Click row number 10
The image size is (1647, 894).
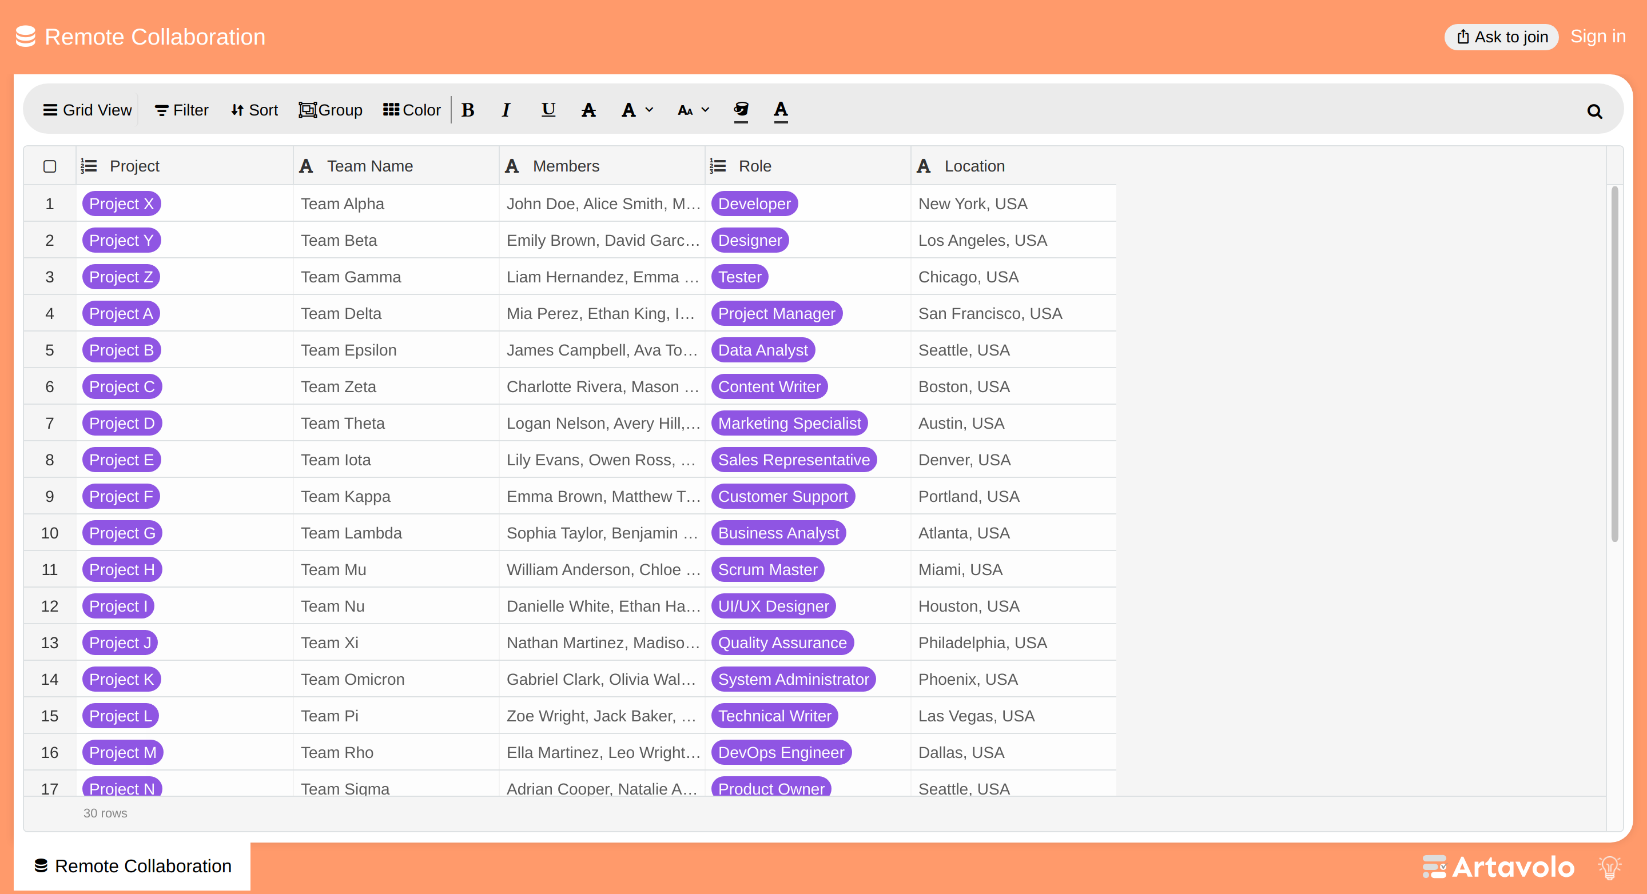[x=50, y=533]
